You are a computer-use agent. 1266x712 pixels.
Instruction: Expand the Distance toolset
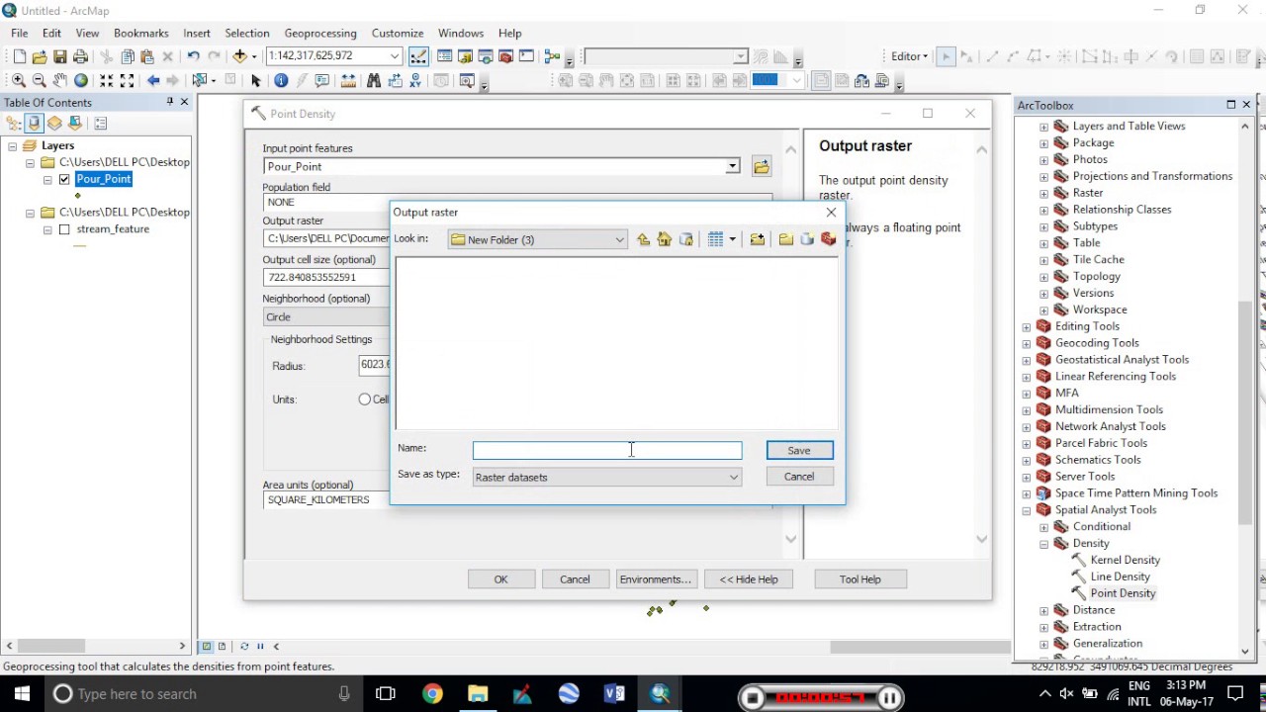[x=1044, y=610]
